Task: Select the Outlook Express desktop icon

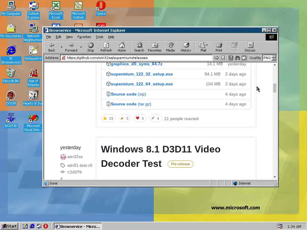Action: click(33, 10)
